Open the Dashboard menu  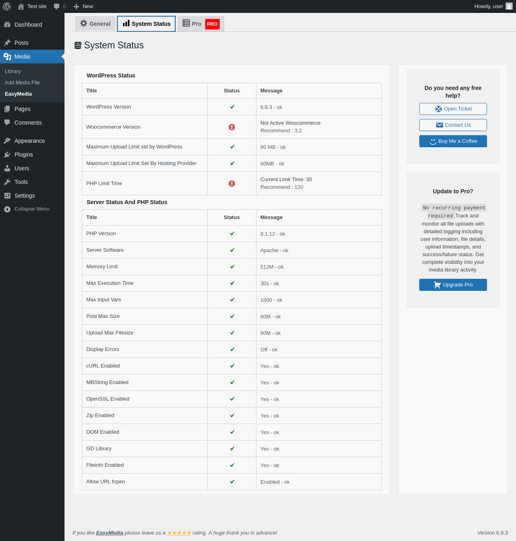point(32,25)
